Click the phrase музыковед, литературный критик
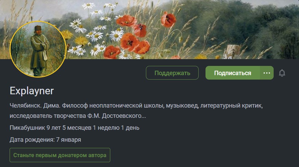Screen dimensions: 299x167 coord(214,106)
